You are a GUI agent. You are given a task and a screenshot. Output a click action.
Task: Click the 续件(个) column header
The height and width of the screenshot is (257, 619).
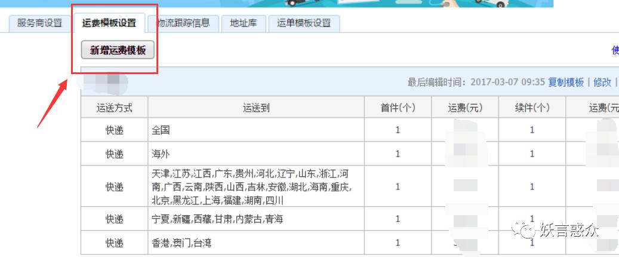tap(532, 108)
